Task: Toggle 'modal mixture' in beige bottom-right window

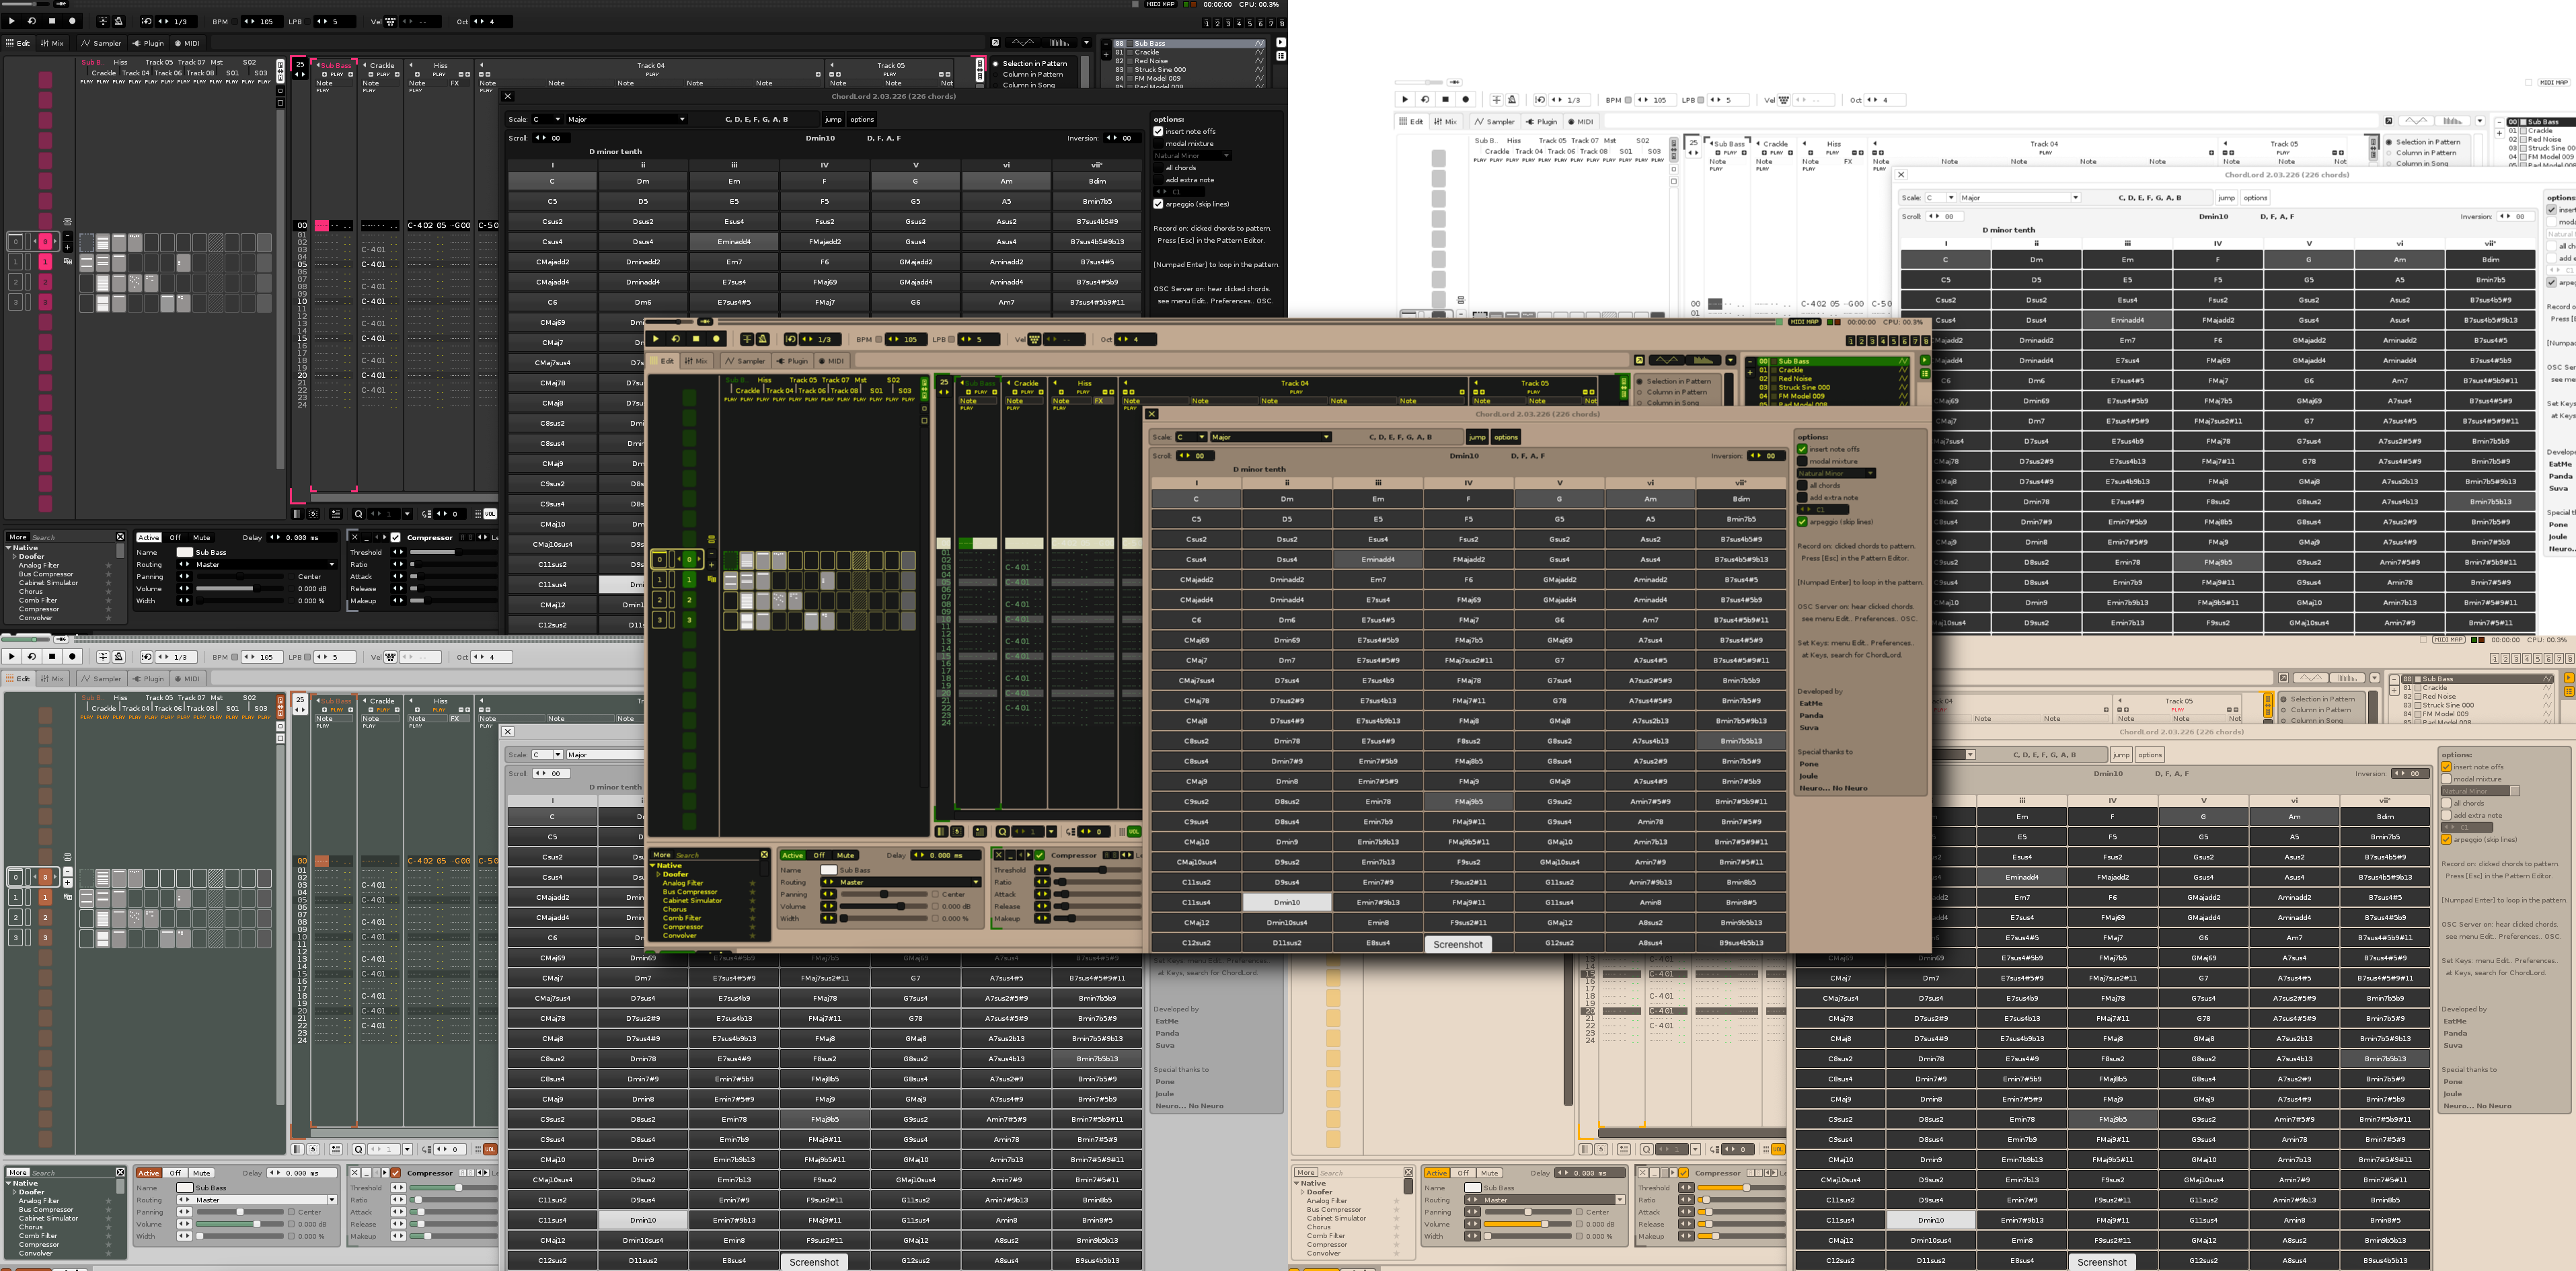Action: 2447,779
